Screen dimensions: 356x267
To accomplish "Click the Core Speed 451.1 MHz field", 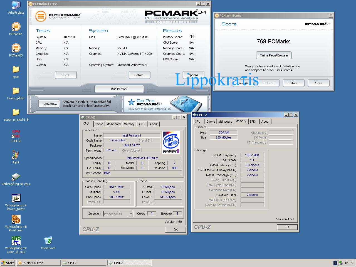I will tap(117, 187).
